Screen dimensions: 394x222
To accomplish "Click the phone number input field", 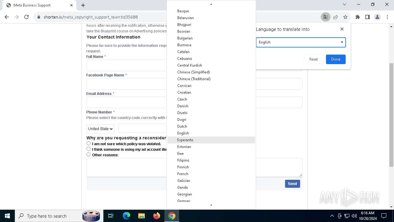I will pos(143,129).
